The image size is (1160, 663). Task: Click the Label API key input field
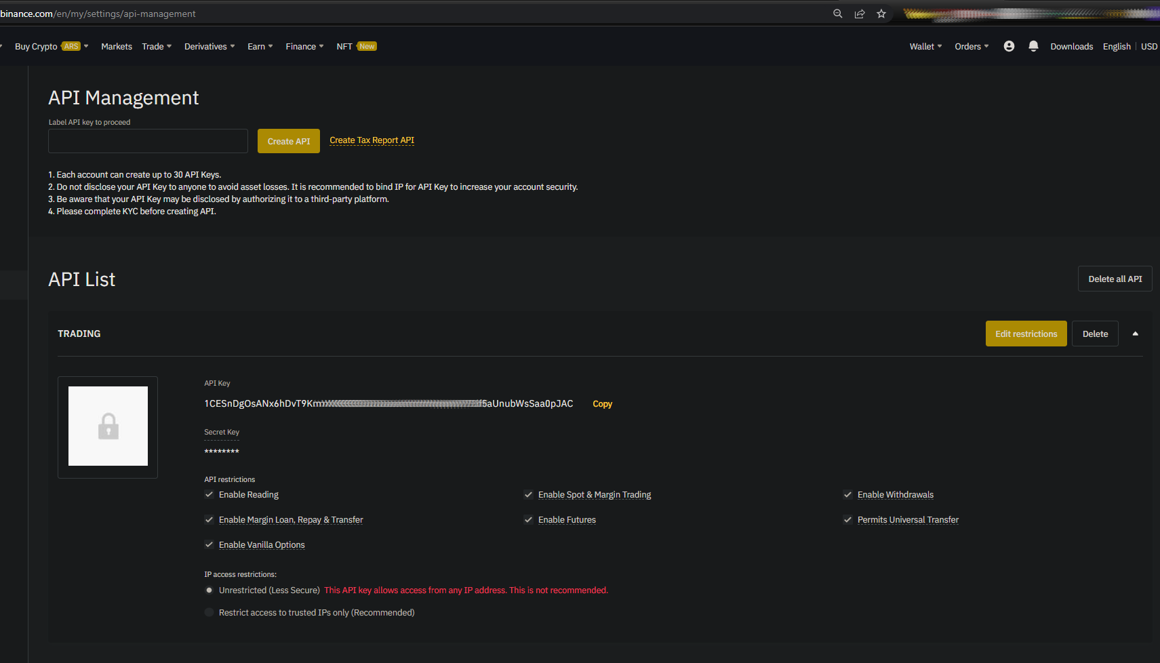(x=148, y=141)
